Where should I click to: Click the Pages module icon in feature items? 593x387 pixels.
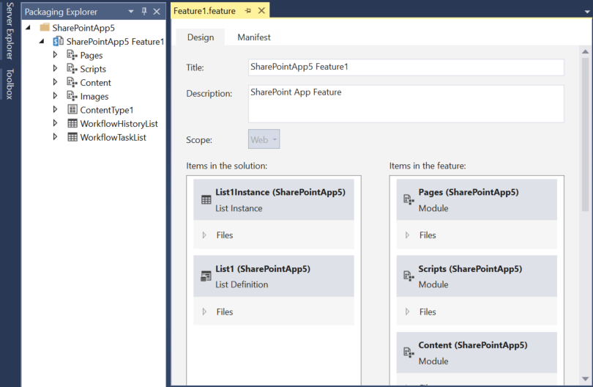point(409,199)
